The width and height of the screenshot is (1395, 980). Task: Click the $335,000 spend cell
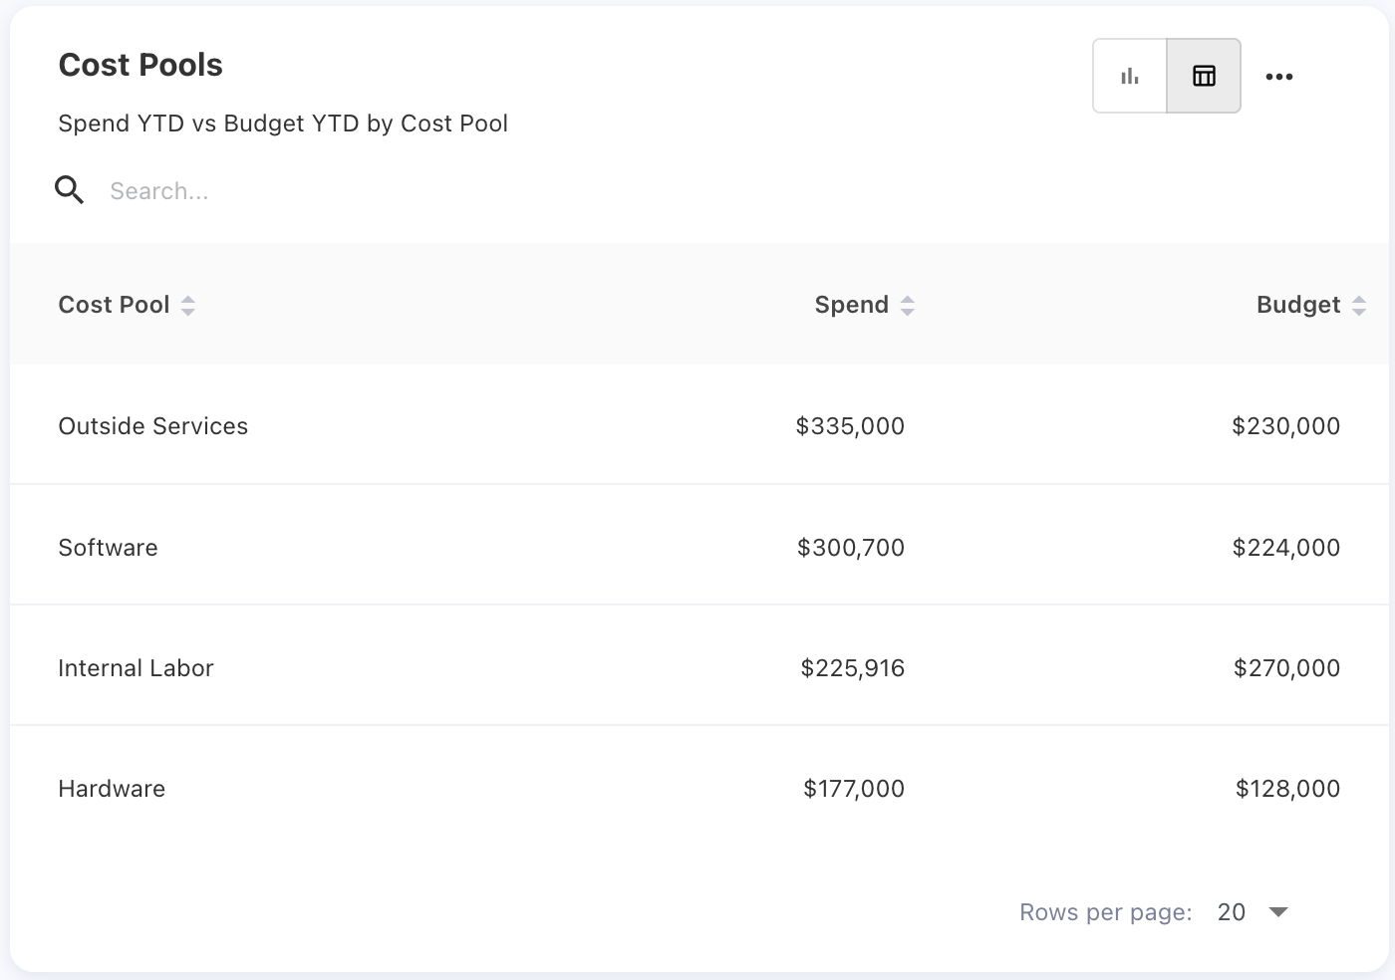coord(850,426)
